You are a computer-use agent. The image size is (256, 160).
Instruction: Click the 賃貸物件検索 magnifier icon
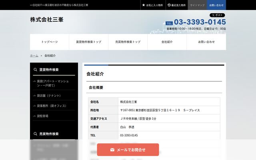coord(35,70)
